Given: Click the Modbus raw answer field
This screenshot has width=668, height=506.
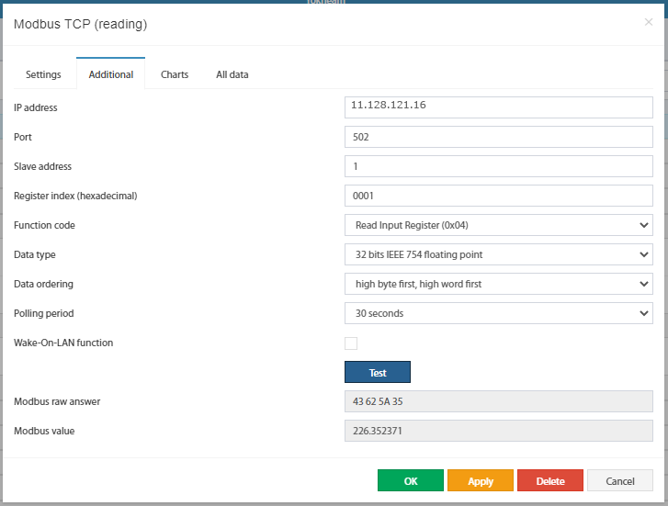Looking at the screenshot, I should click(x=498, y=401).
